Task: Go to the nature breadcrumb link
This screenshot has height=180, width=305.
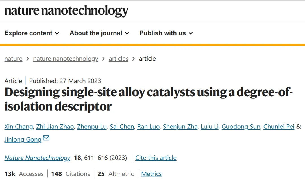Action: [14, 59]
